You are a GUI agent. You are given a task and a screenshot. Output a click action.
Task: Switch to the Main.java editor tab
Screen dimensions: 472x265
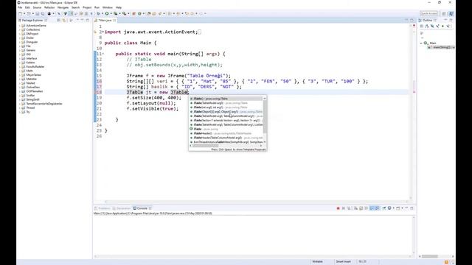click(105, 20)
